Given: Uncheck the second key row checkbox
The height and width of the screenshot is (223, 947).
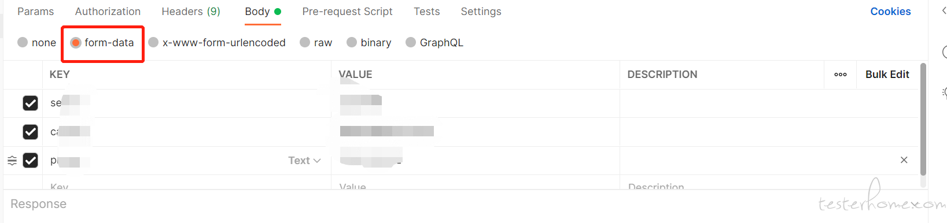Looking at the screenshot, I should [x=30, y=132].
